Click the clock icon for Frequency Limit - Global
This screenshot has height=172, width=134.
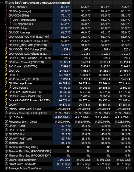[6, 122]
